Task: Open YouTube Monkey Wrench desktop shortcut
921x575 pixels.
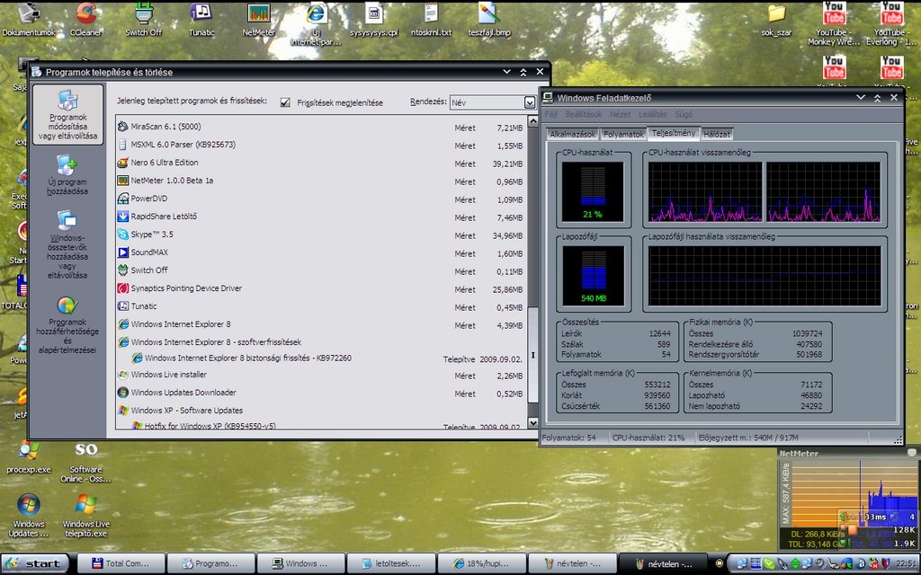Action: 834,23
